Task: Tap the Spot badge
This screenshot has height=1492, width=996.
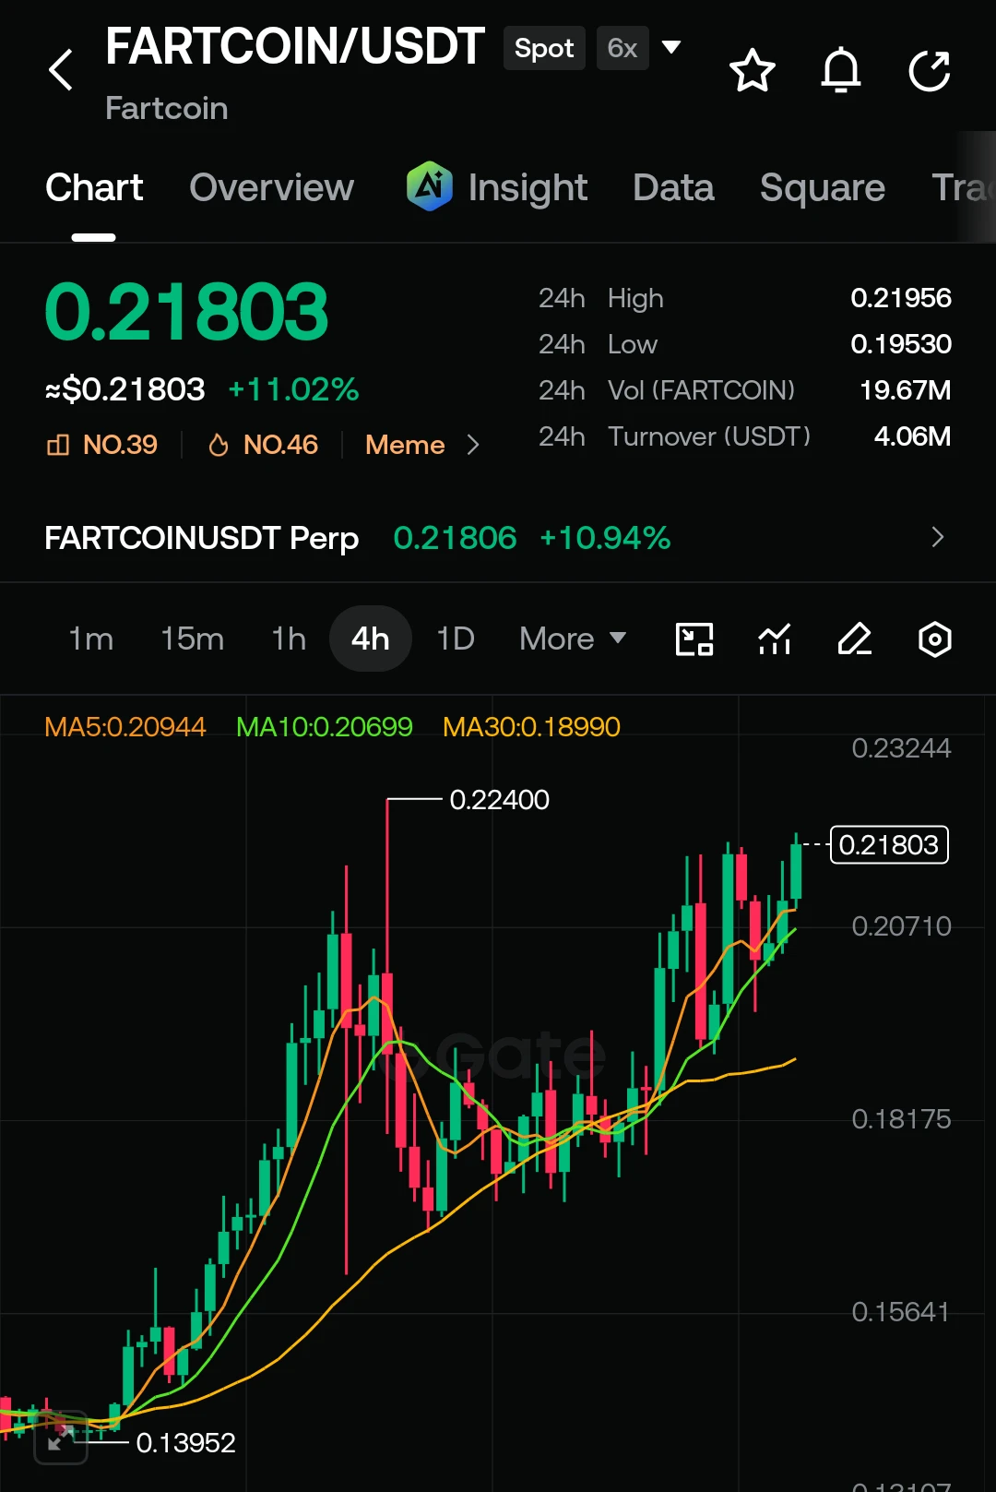Action: click(544, 48)
